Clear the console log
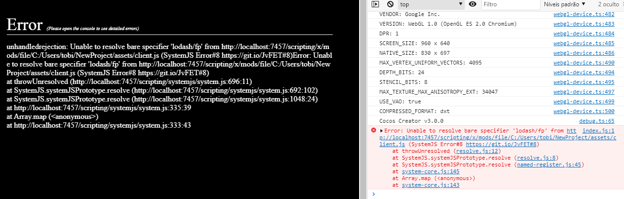This screenshot has height=199, width=624. (x=390, y=4)
